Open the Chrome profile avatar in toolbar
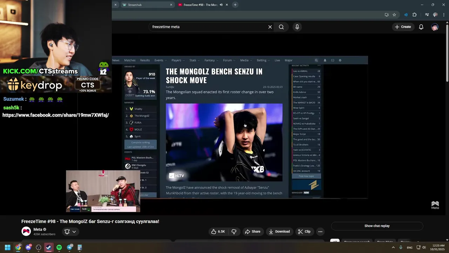This screenshot has height=253, width=449. [x=435, y=15]
